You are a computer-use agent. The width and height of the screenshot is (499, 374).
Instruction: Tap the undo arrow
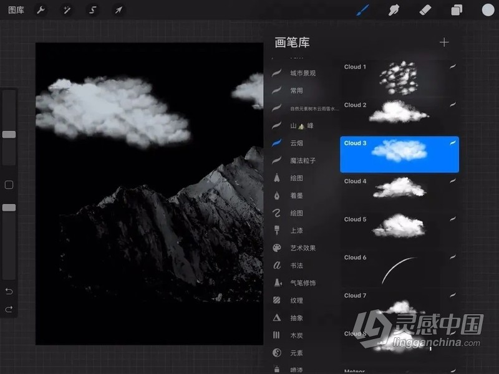pyautogui.click(x=9, y=290)
